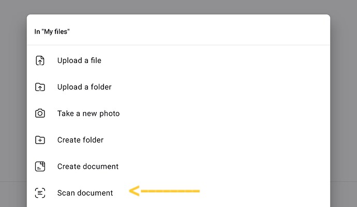This screenshot has width=357, height=207.
Task: Select the "Upload a file" text label
Action: 79,60
